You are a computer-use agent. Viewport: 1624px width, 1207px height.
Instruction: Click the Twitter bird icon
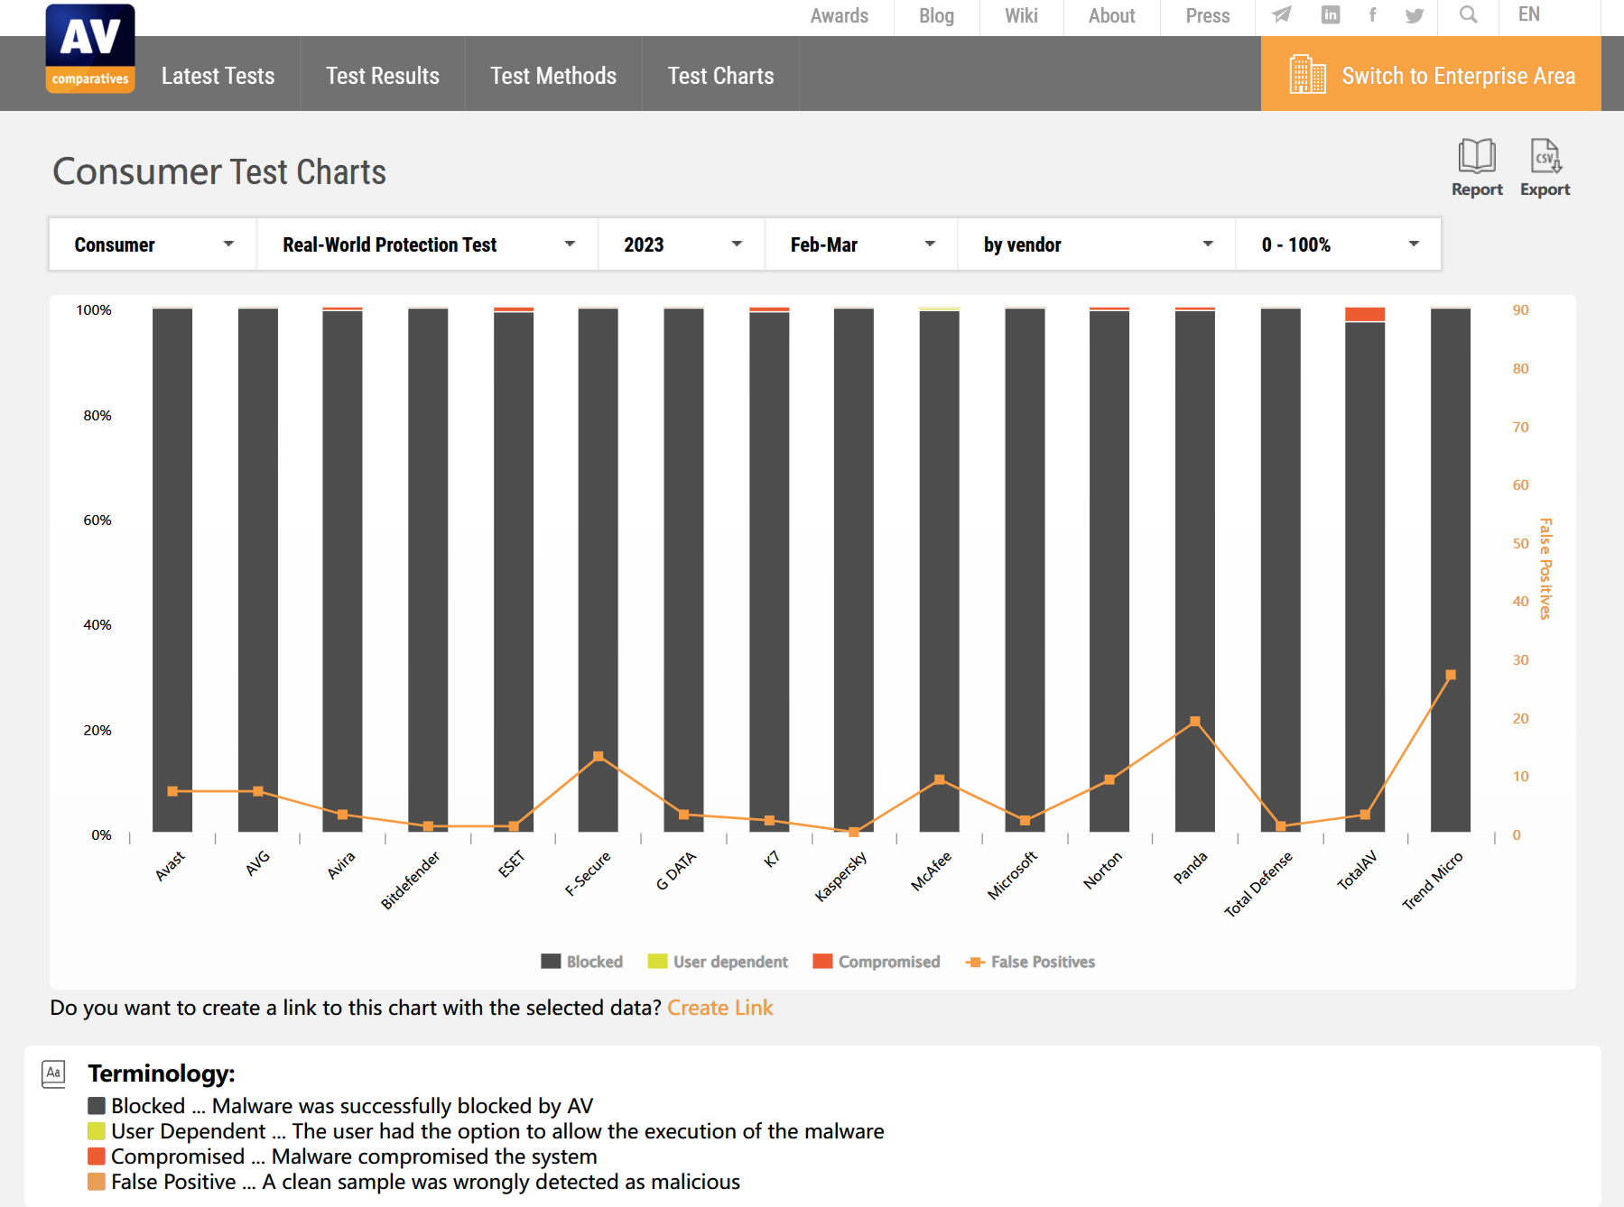point(1415,15)
